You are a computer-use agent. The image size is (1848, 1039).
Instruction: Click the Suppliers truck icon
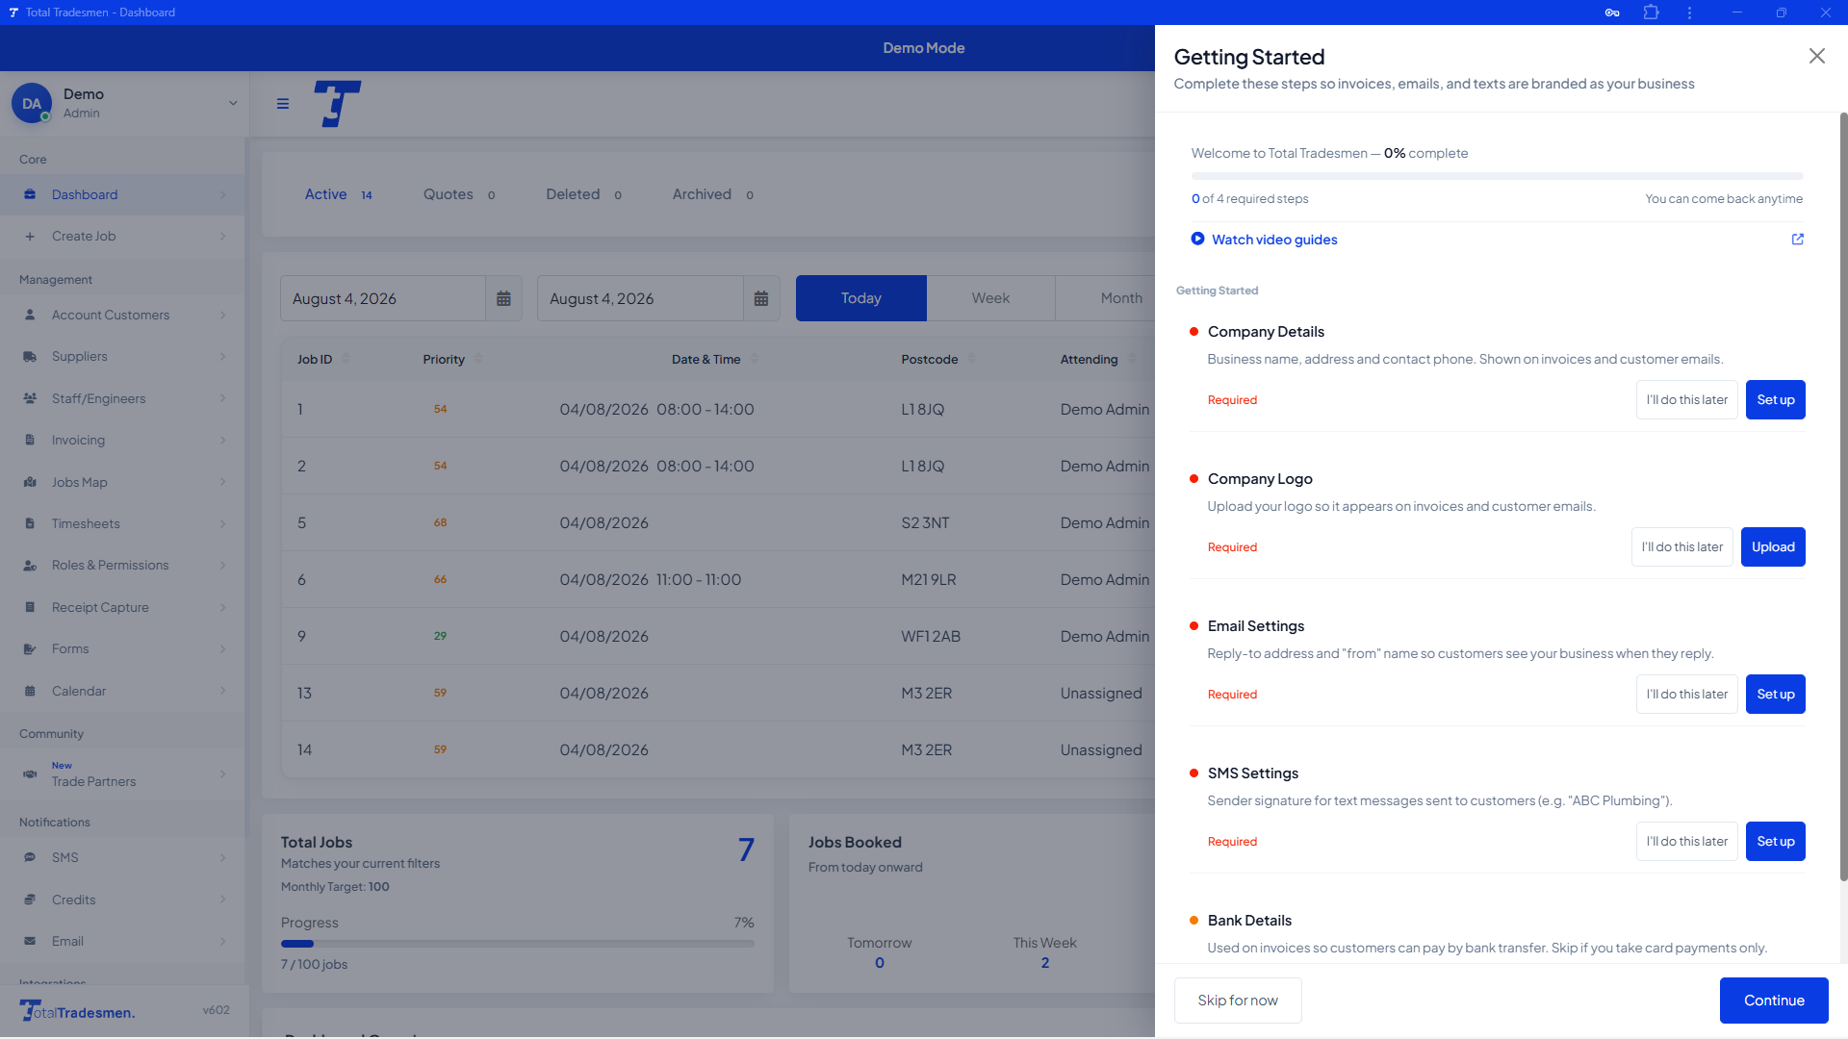tap(30, 357)
